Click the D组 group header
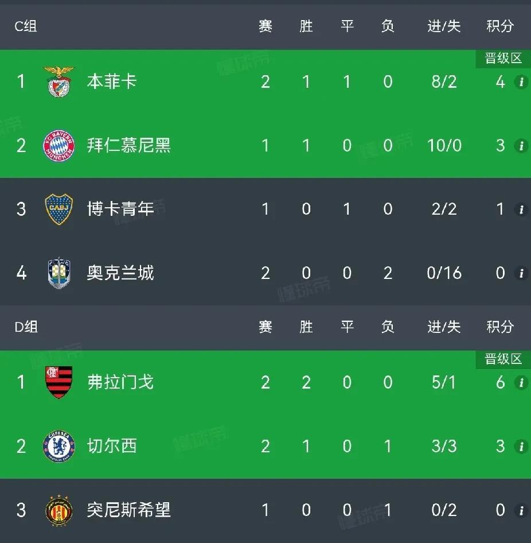 (x=26, y=327)
